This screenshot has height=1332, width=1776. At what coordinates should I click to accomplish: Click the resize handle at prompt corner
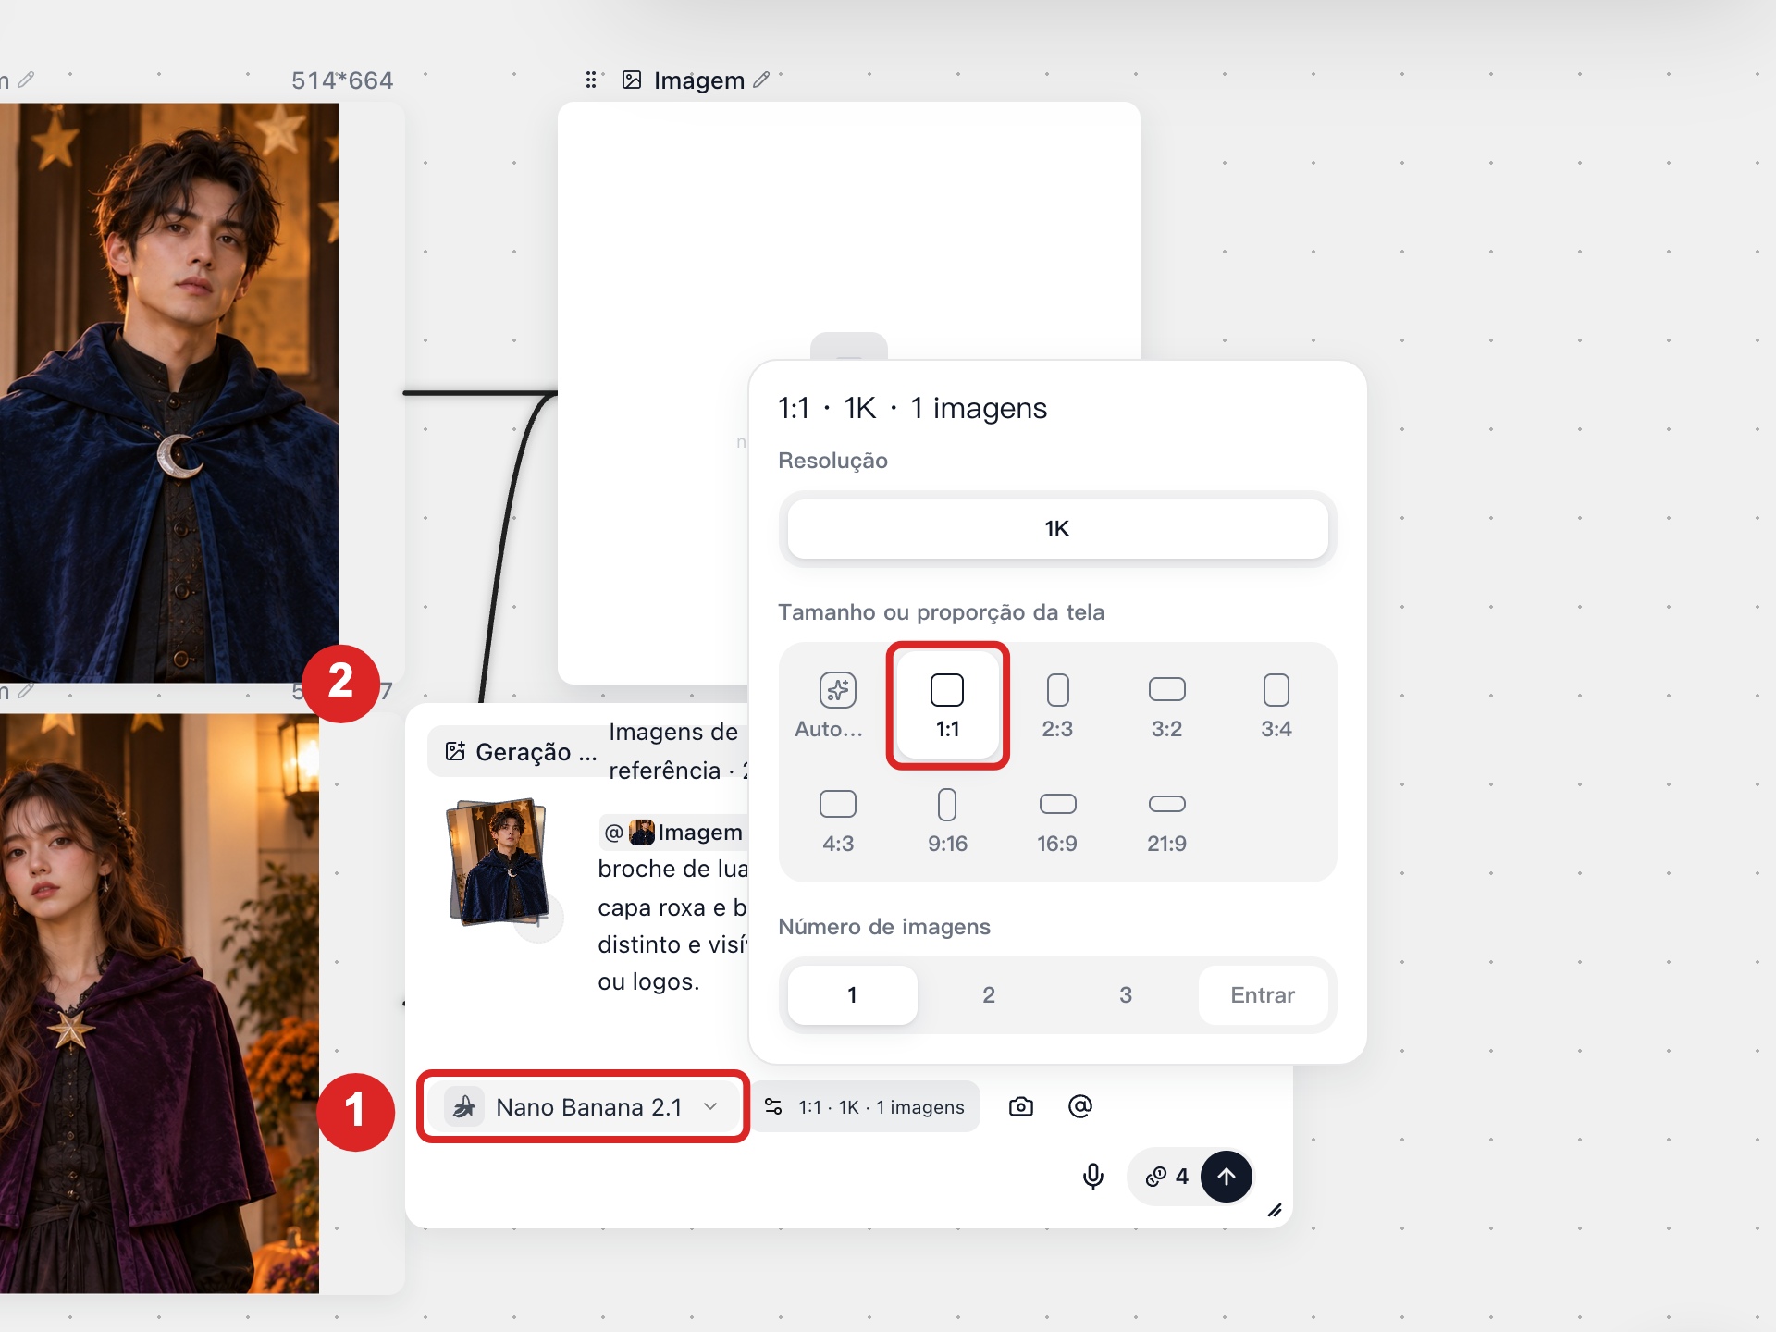(1275, 1210)
